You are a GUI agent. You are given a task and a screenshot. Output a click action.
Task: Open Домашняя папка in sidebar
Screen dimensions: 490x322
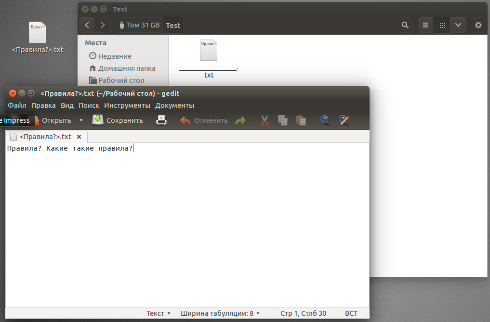[x=122, y=68]
